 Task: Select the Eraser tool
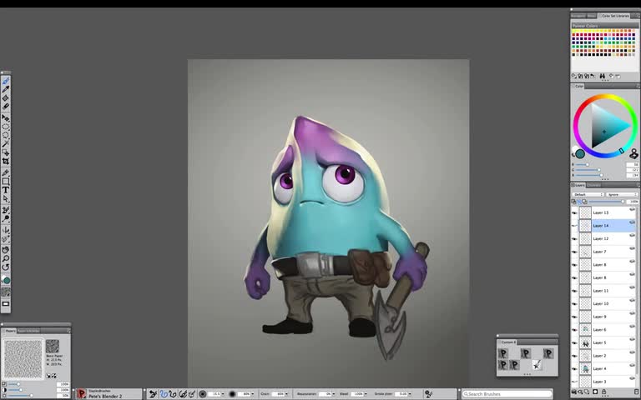click(6, 107)
